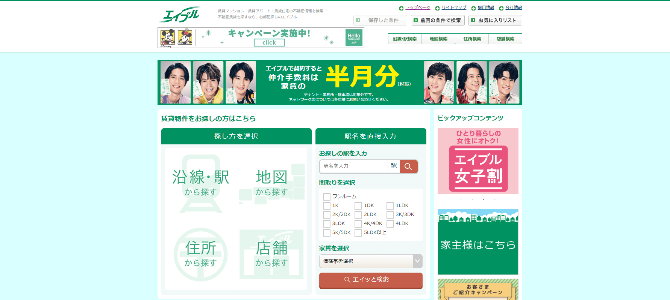Screen dimensions: 670x300
Task: Click arrow icon beside 採用情報
Action: [x=473, y=8]
